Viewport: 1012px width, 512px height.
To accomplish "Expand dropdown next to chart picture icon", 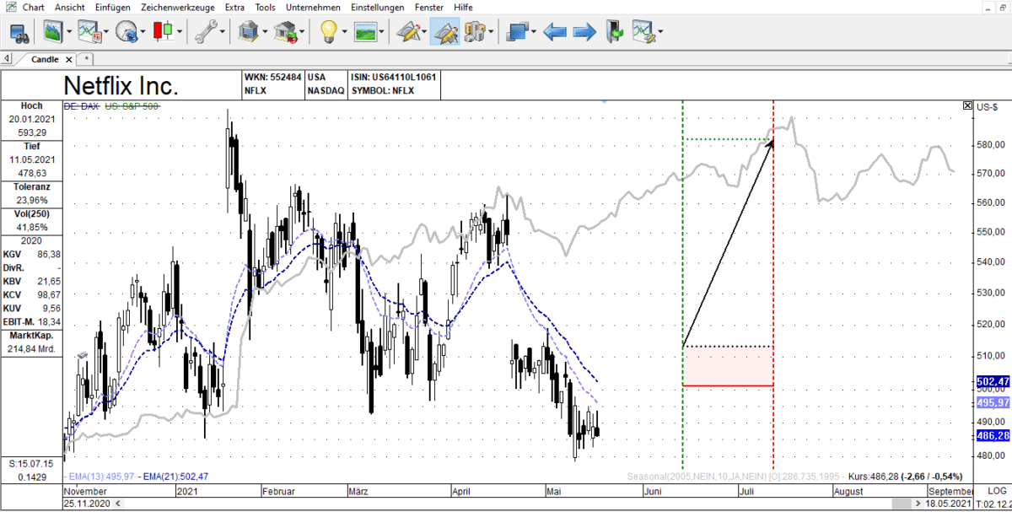I will (70, 33).
